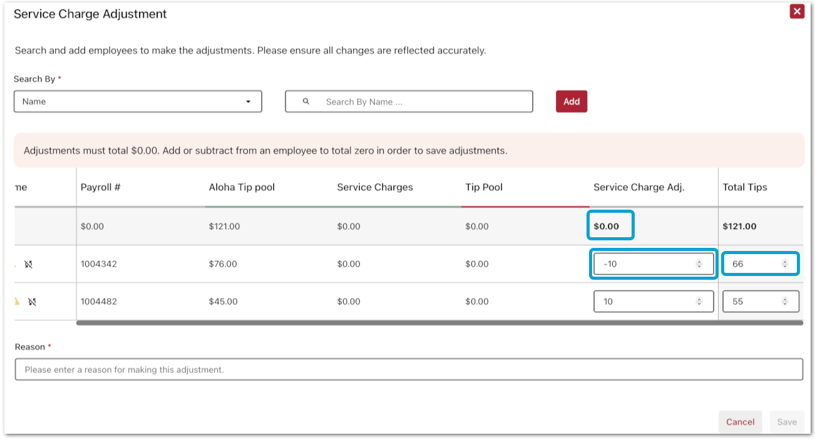Click the Add button
The image size is (815, 440).
[x=571, y=101]
